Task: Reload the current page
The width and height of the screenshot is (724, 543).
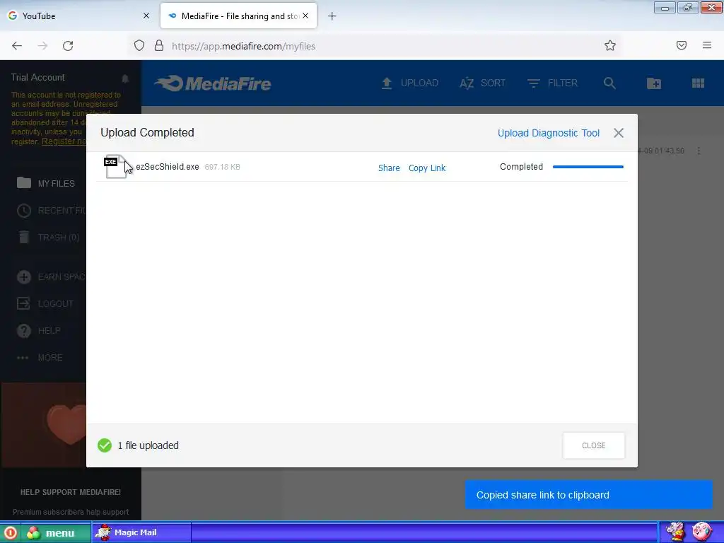Action: [x=68, y=46]
